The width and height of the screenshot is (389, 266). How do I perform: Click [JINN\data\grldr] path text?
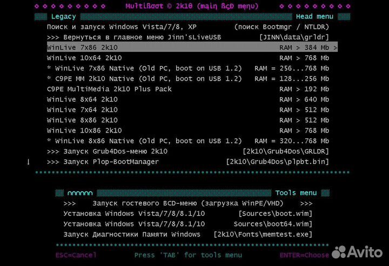coord(294,37)
